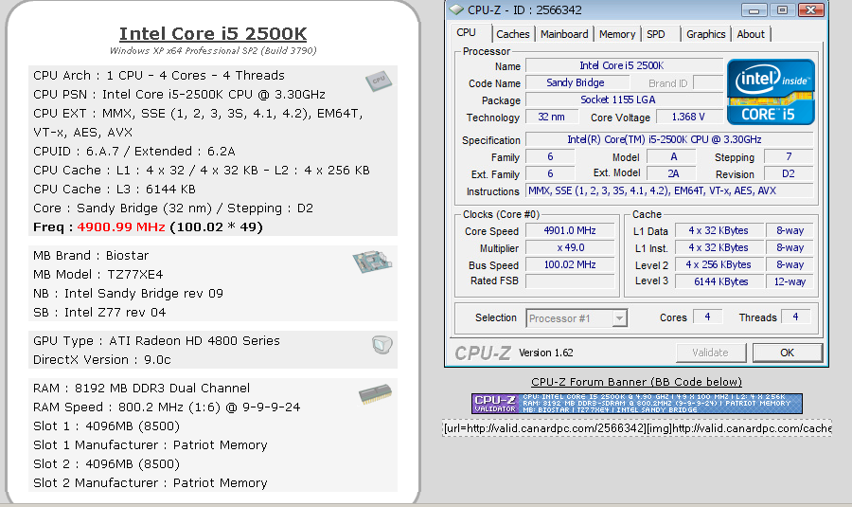Click the Code Name value 'Sandy Bridge'

point(577,82)
